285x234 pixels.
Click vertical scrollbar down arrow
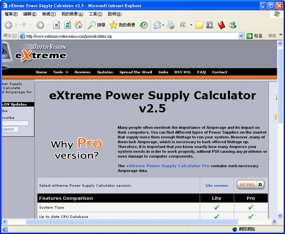pyautogui.click(x=280, y=216)
